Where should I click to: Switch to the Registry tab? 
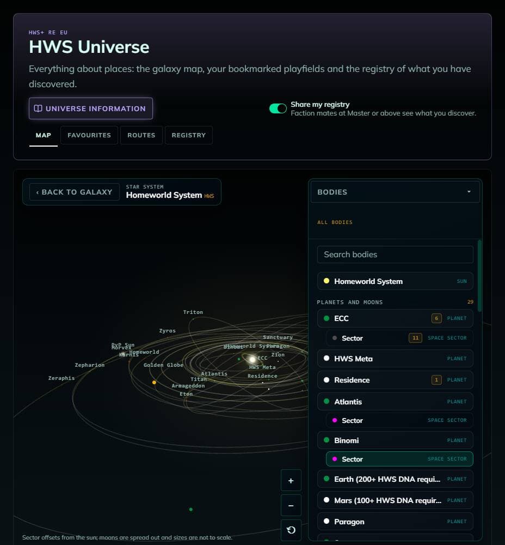click(x=188, y=135)
